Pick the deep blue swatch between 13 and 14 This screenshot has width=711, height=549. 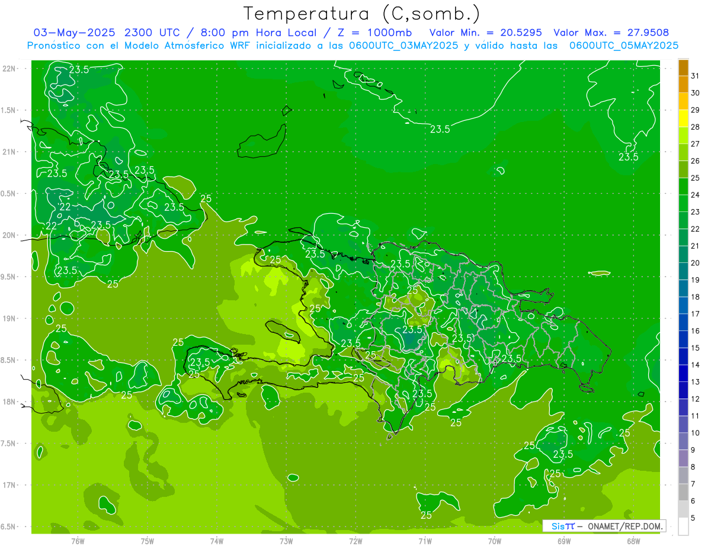683,373
